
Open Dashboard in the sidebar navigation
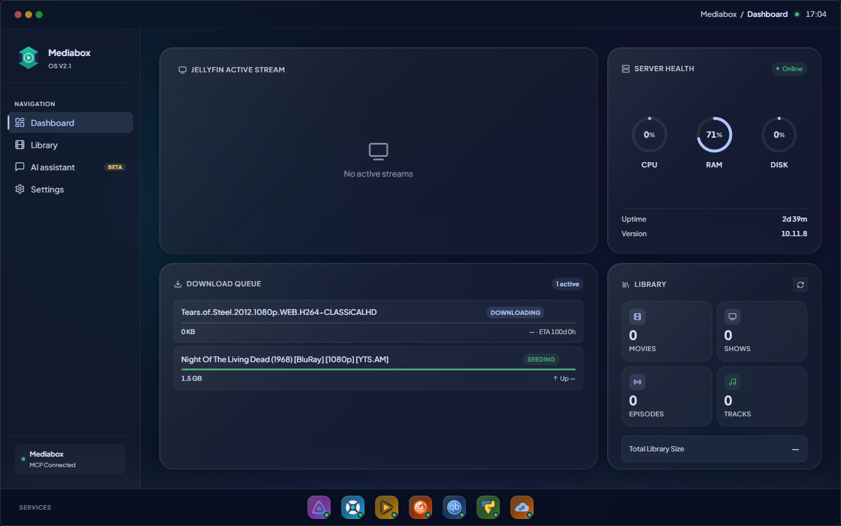[71, 122]
